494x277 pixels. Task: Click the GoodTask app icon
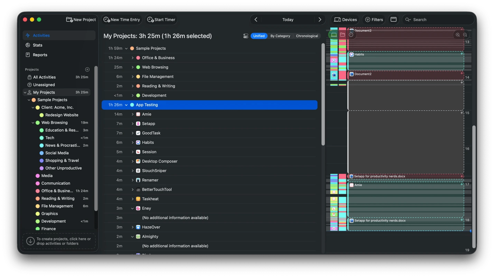click(x=138, y=133)
